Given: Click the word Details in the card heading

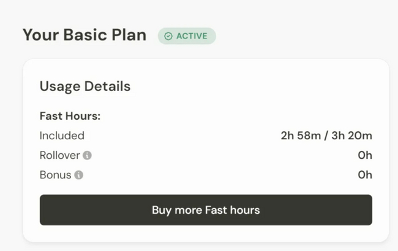Looking at the screenshot, I should (x=108, y=86).
